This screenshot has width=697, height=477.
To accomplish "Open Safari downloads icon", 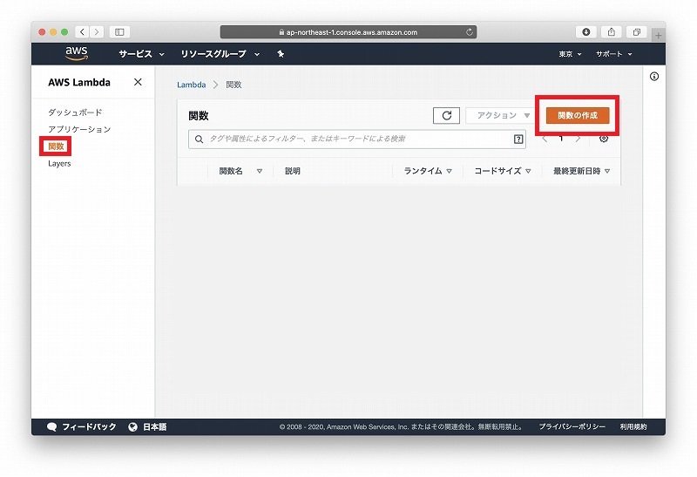I will tap(585, 32).
